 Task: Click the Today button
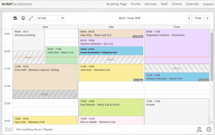(198, 18)
